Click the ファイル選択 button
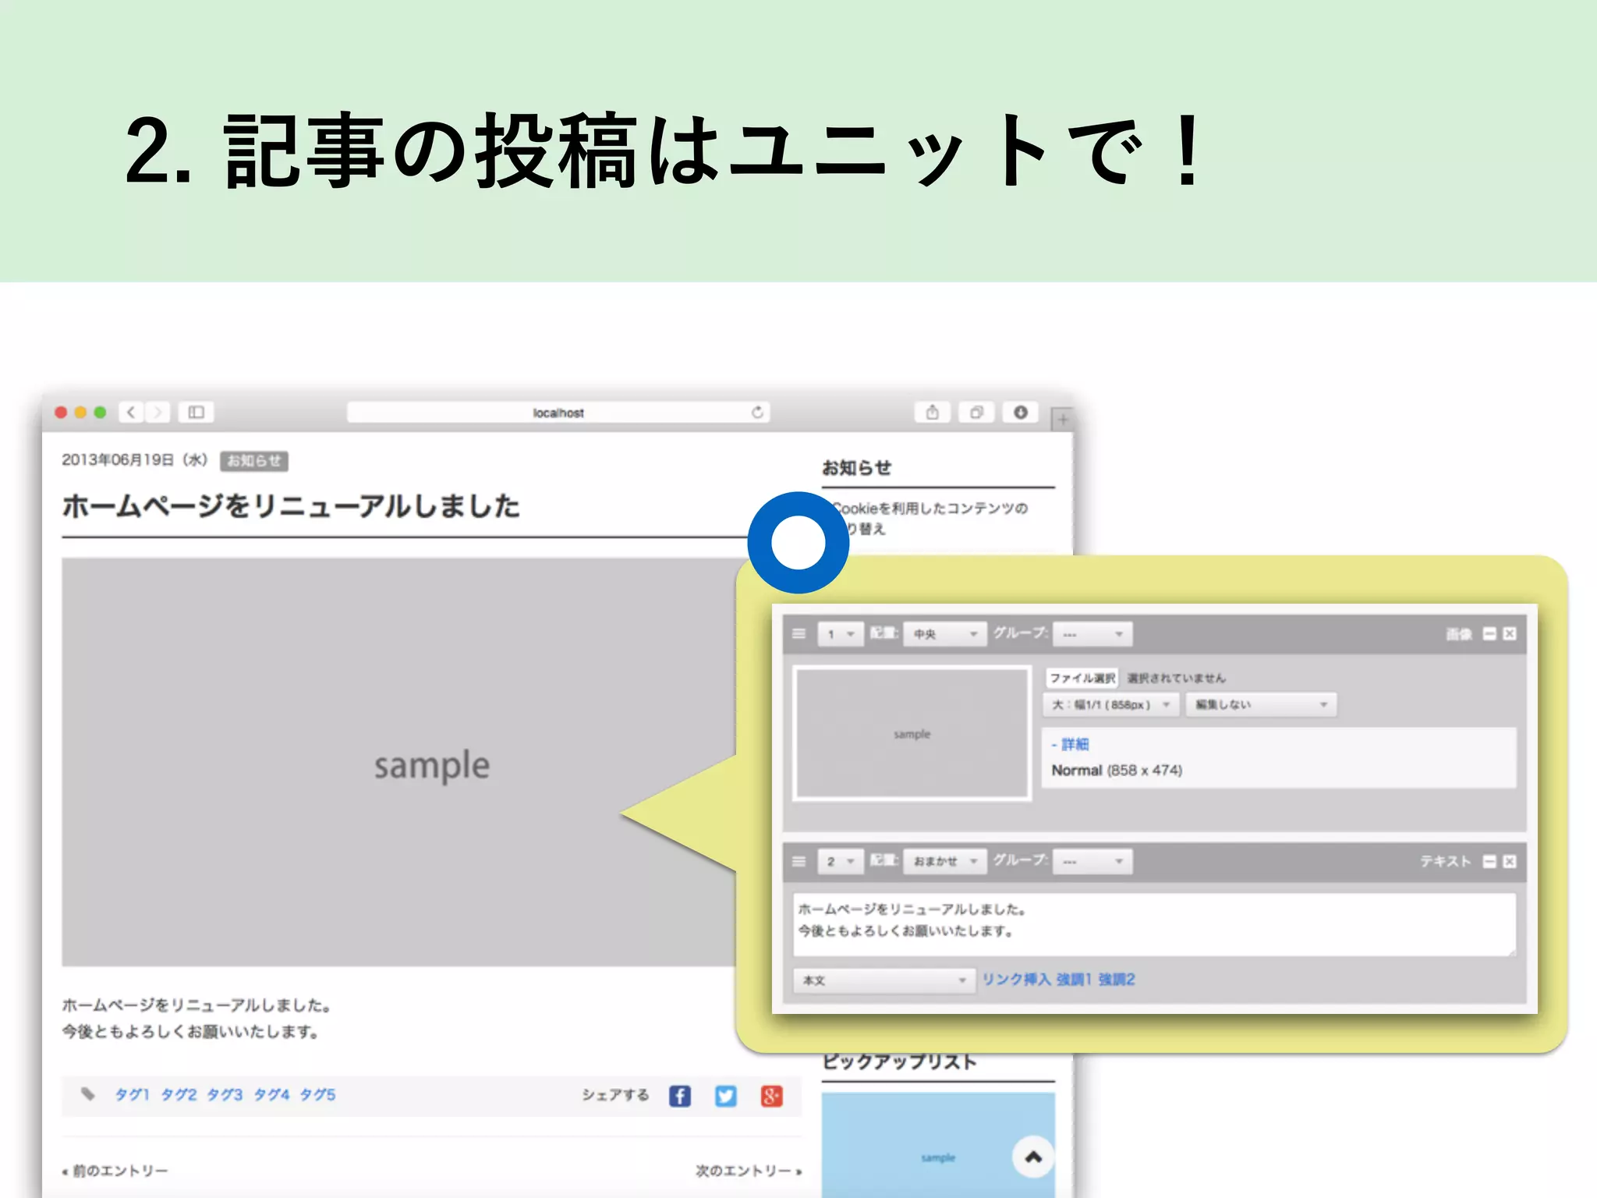This screenshot has height=1198, width=1597. (1082, 678)
